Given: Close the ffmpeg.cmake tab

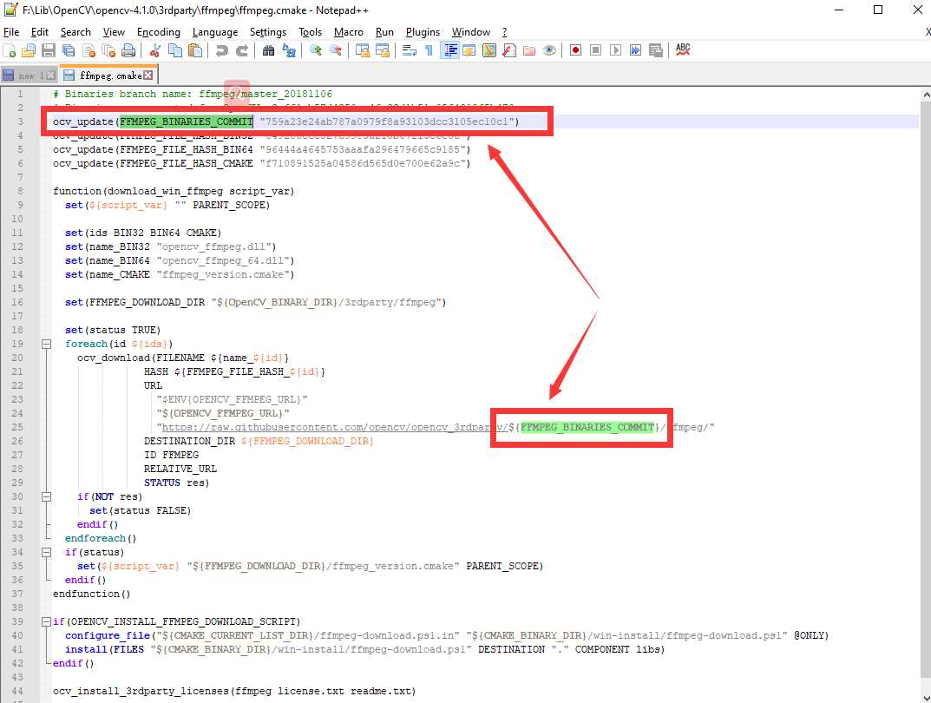Looking at the screenshot, I should pos(148,76).
